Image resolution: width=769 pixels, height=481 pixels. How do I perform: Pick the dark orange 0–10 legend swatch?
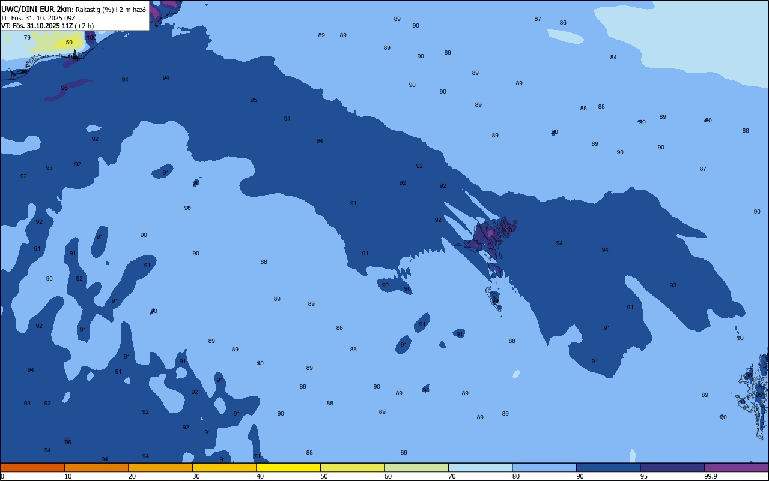click(32, 467)
